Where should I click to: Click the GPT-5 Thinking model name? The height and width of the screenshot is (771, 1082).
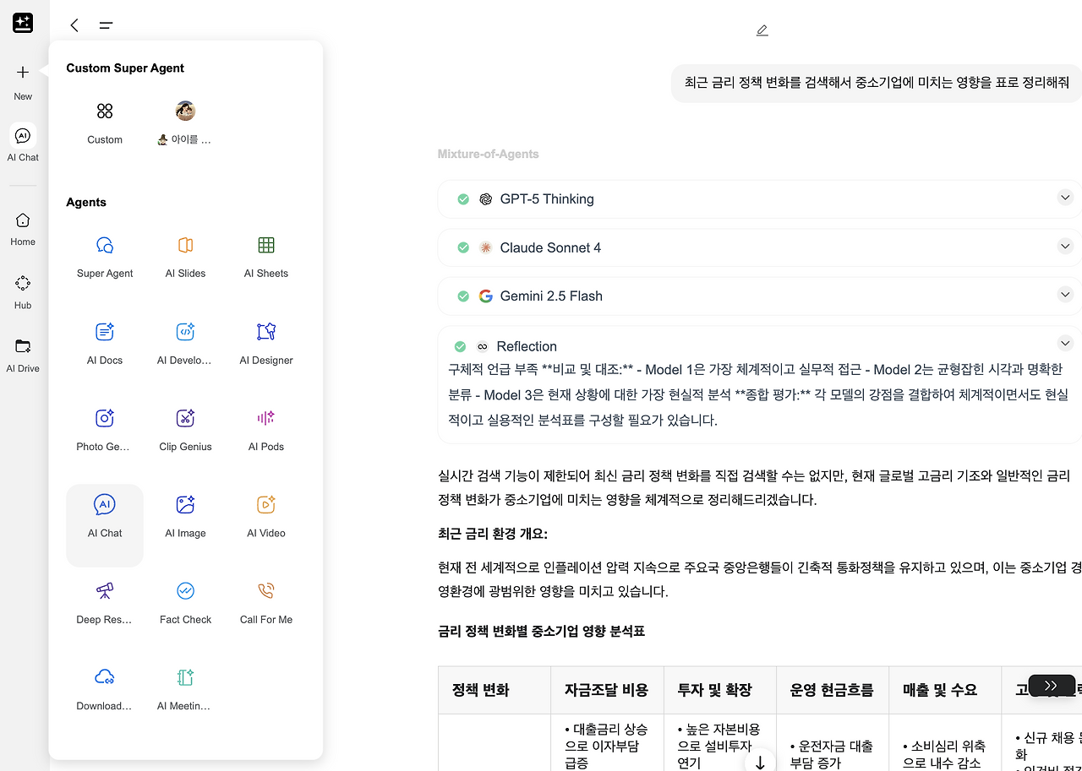[547, 199]
